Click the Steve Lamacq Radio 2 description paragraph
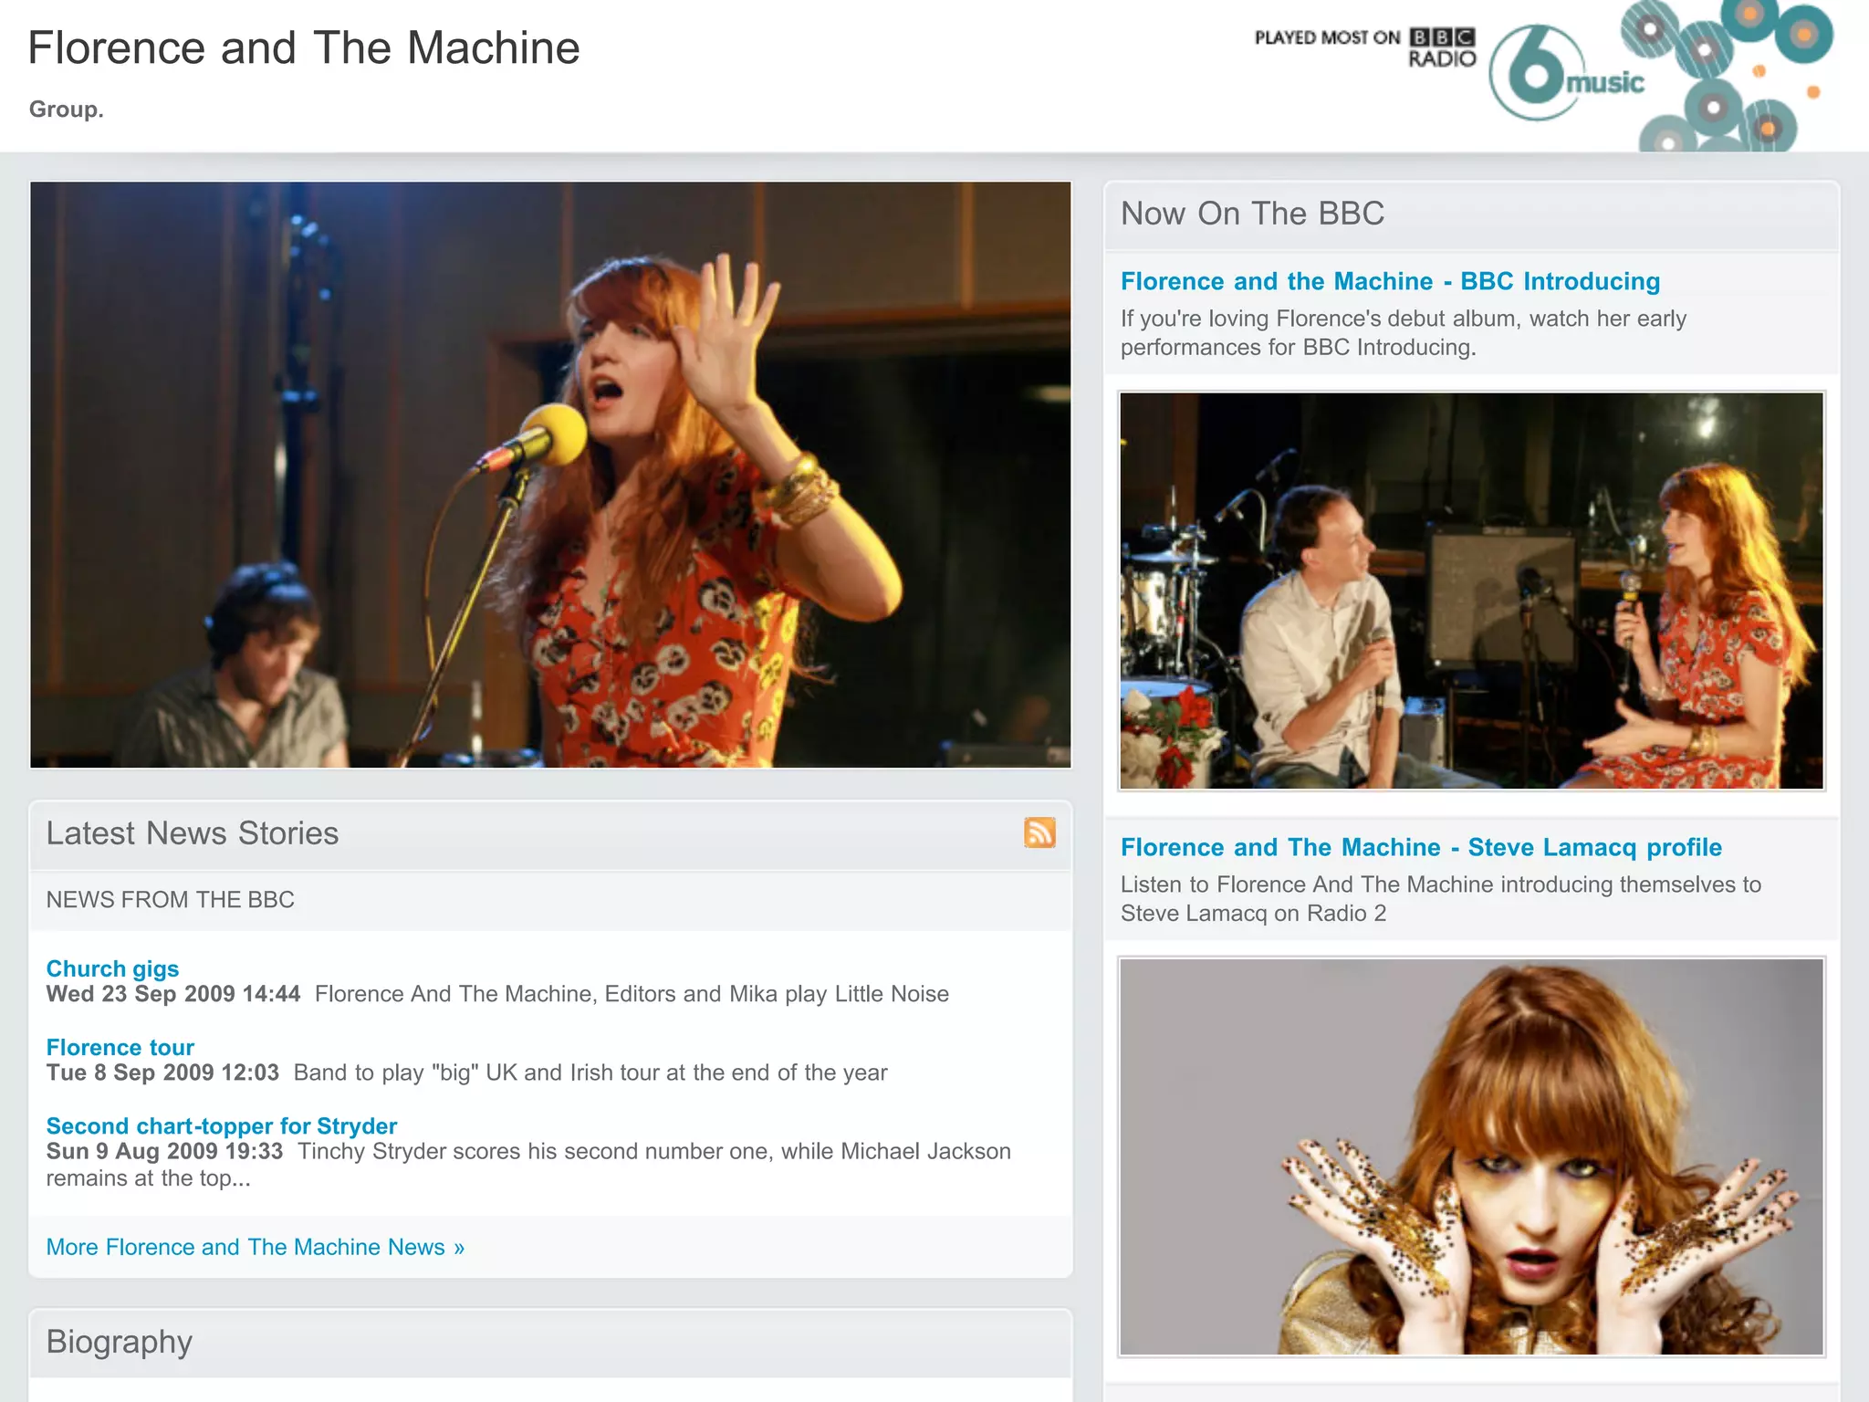This screenshot has width=1869, height=1402. [x=1441, y=899]
